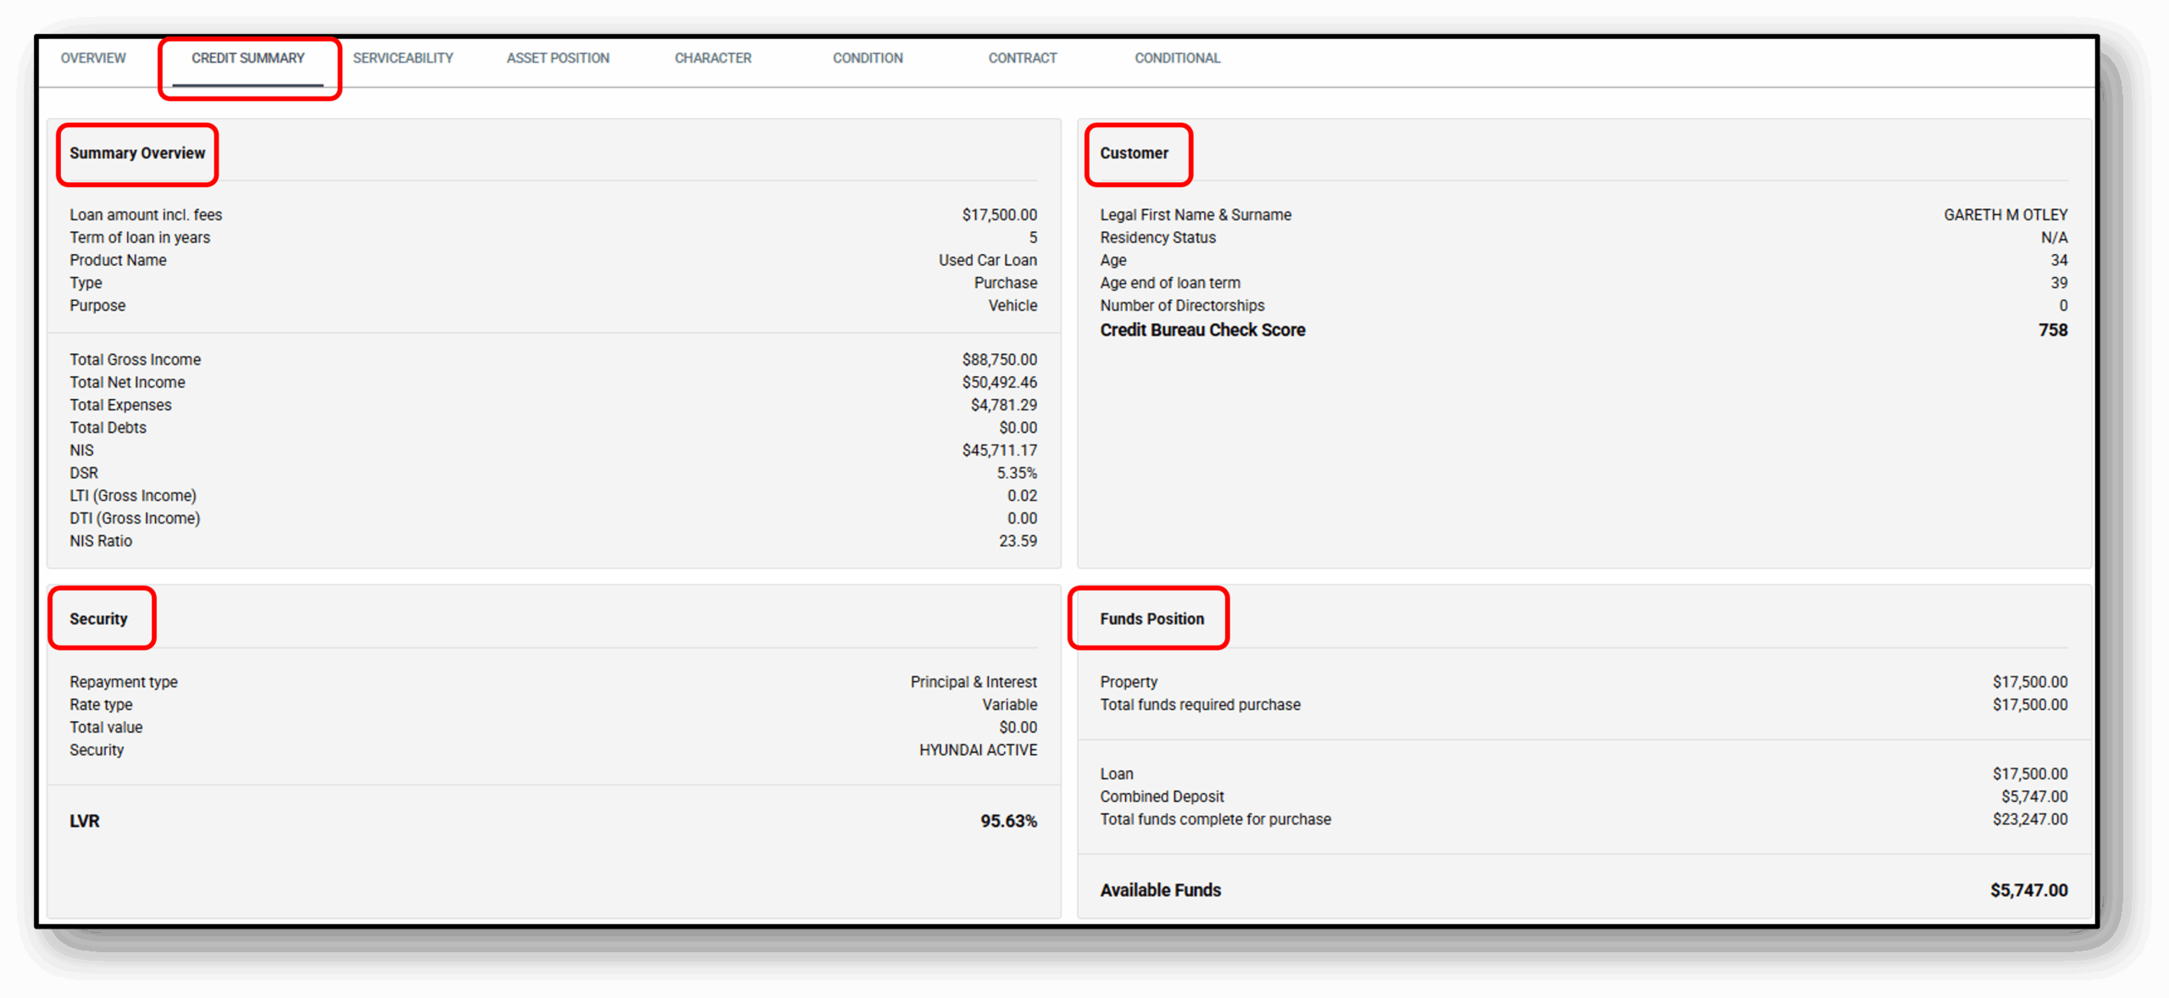This screenshot has height=998, width=2169.
Task: Select the Loan amount incl. fees value
Action: point(999,214)
